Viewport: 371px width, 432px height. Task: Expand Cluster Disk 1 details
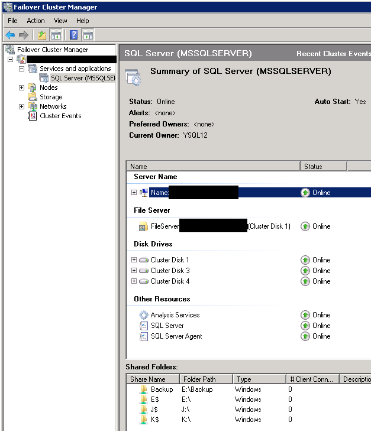tap(134, 260)
